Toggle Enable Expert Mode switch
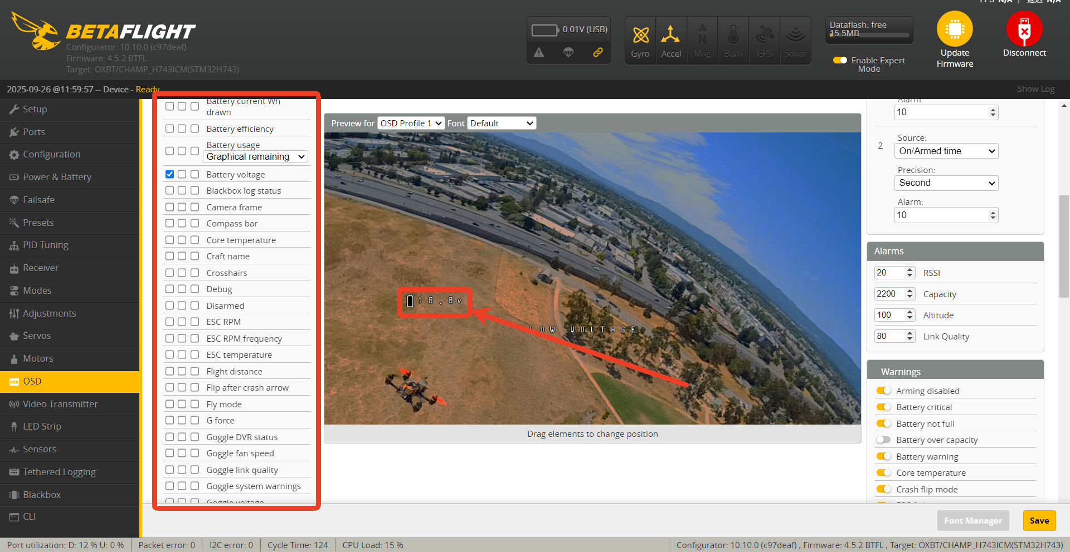The height and width of the screenshot is (552, 1070). pyautogui.click(x=840, y=60)
